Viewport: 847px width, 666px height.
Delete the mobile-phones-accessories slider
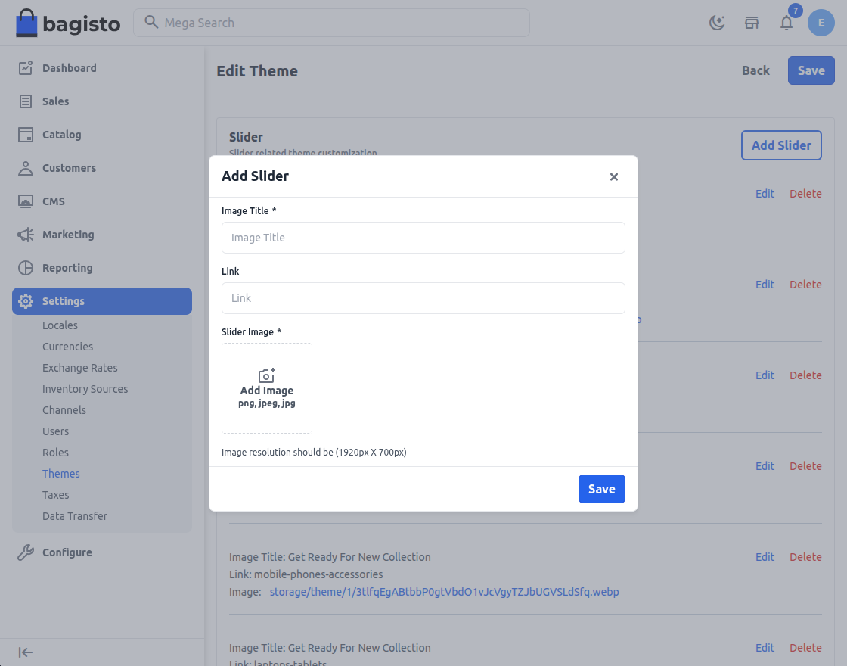[805, 557]
